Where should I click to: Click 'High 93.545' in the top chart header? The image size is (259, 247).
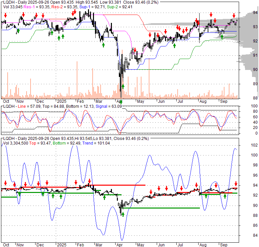click(87, 2)
